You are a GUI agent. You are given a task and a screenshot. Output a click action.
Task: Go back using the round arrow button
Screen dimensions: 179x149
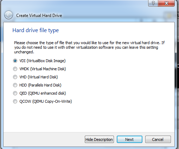click(8, 15)
